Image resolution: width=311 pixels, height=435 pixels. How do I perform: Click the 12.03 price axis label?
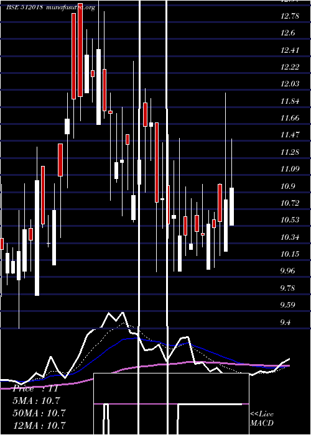[290, 84]
